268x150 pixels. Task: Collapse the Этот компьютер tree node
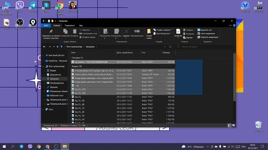(43, 66)
